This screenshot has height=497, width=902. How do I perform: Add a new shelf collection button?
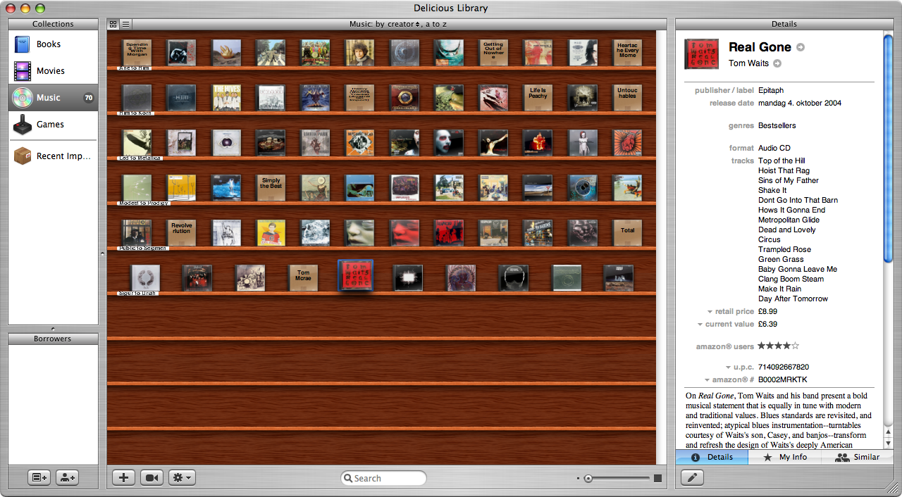39,477
